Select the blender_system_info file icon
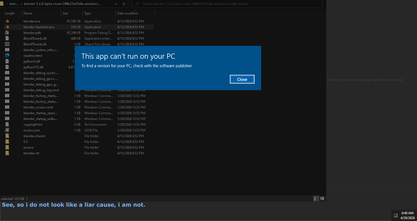417x221 pixels. click(x=7, y=50)
